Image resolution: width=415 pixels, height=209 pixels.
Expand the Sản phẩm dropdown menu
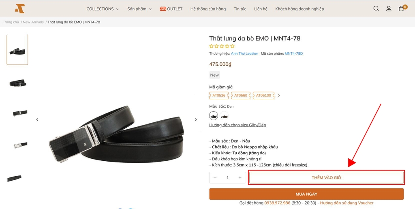[x=139, y=9]
